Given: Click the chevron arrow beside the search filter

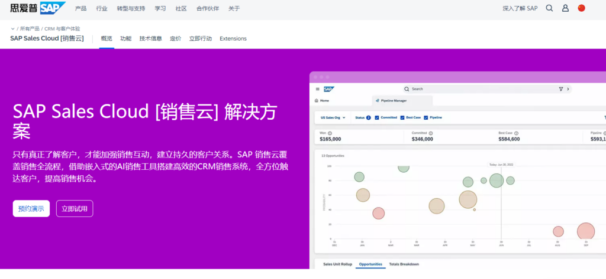Looking at the screenshot, I should tap(568, 89).
